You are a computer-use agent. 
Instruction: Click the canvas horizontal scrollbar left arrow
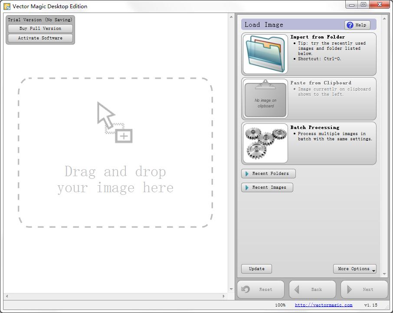(x=7, y=296)
